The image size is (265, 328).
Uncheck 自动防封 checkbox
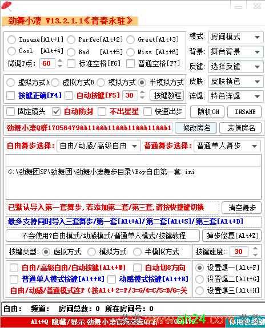pos(56,112)
